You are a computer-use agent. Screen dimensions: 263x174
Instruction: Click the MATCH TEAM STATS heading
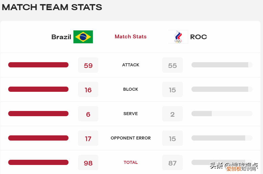click(x=52, y=7)
